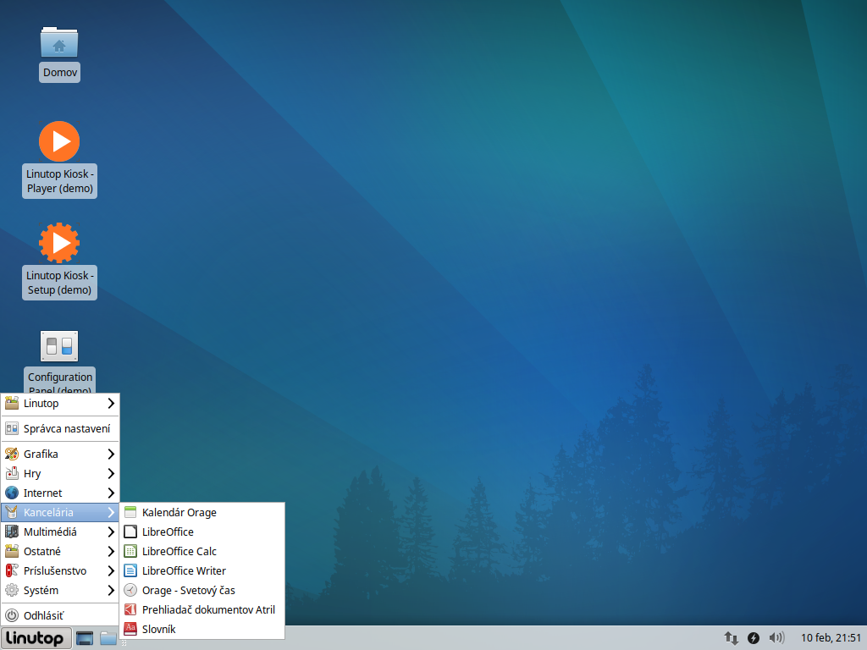
Task: Click the taskbar panel separator handle
Action: pos(124,643)
